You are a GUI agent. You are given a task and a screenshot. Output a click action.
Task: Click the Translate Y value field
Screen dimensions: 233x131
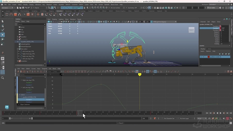pos(223,28)
